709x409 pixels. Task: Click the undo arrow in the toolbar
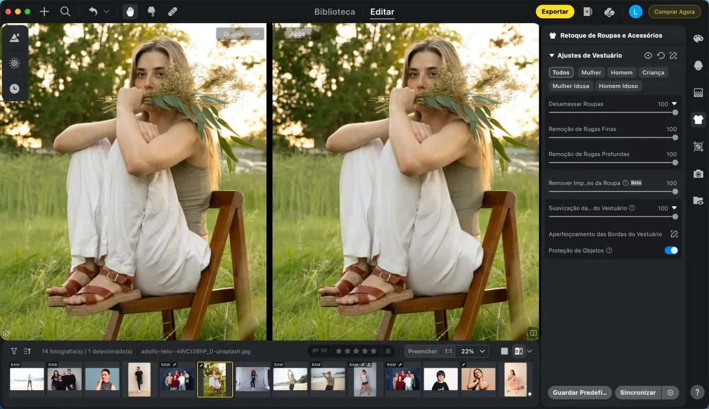pos(93,11)
